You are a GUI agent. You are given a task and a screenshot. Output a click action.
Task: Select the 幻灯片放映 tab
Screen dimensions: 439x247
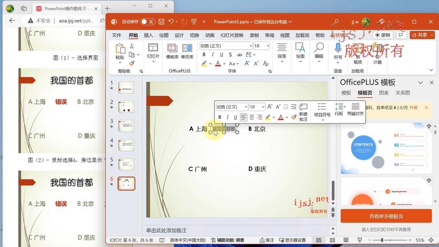coord(232,35)
